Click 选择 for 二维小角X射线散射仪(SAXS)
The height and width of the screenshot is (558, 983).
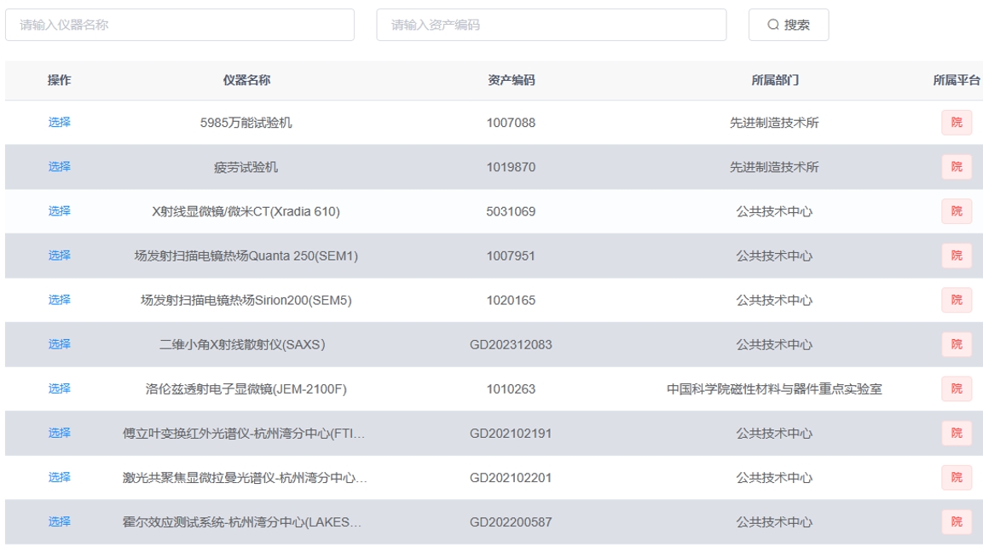tap(60, 344)
